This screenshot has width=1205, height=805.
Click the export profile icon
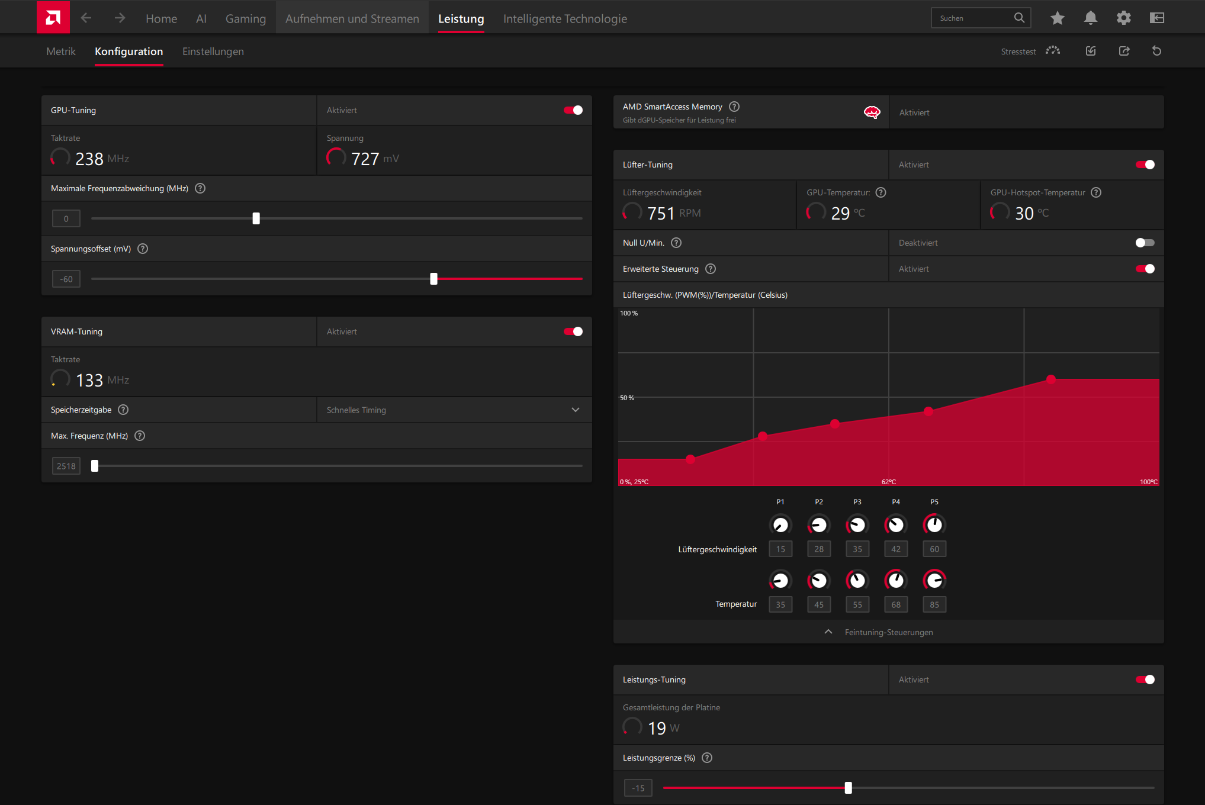[1124, 51]
